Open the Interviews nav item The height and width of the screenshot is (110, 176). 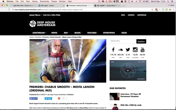(109, 33)
